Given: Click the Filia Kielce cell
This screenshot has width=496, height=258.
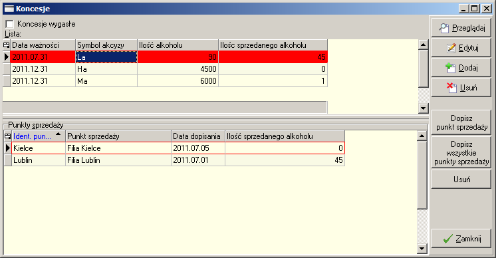Looking at the screenshot, I should coord(118,148).
